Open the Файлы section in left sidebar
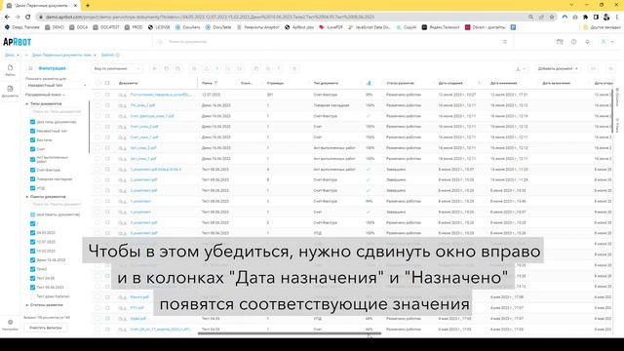Viewport: 624px width, 351px height. click(10, 70)
